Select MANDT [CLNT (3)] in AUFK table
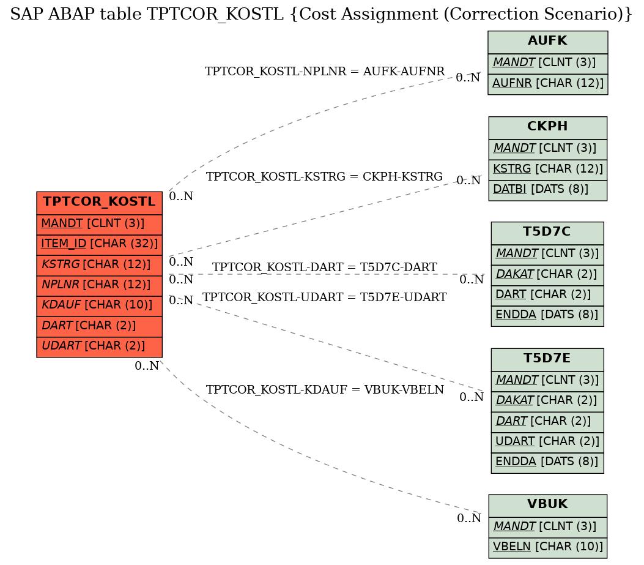Screen dimensions: 644x565 pos(547,64)
